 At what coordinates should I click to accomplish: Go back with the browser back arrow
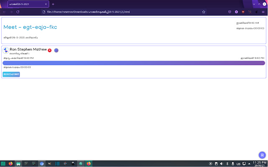[5, 12]
